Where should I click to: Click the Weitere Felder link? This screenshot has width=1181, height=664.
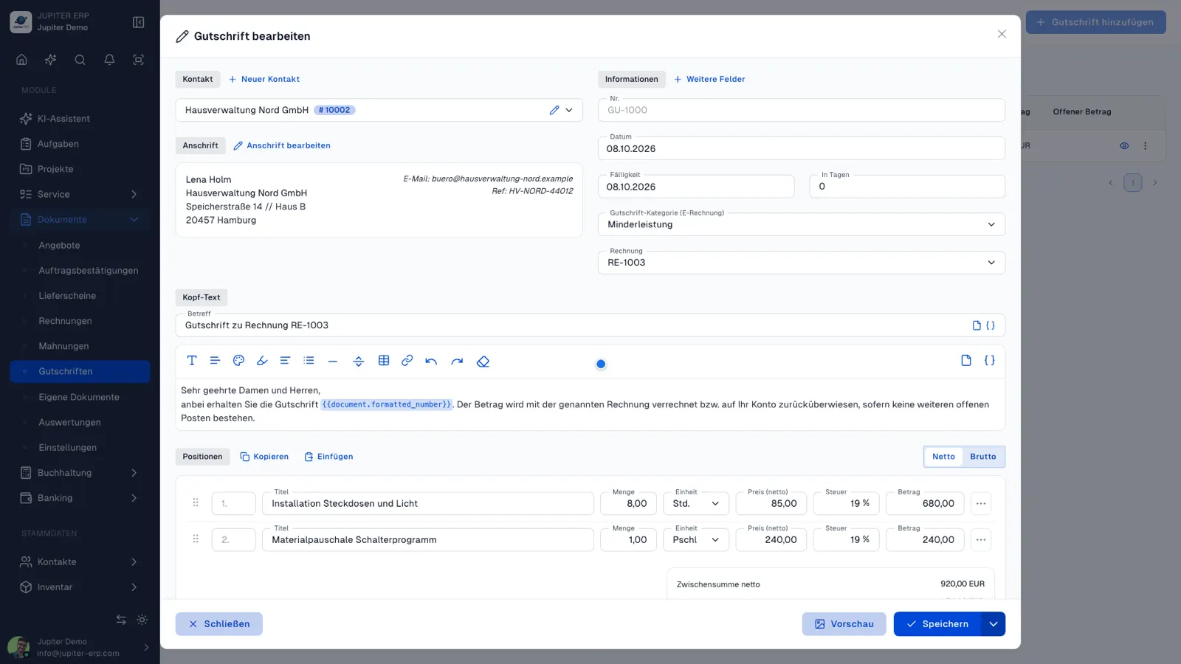(x=709, y=79)
